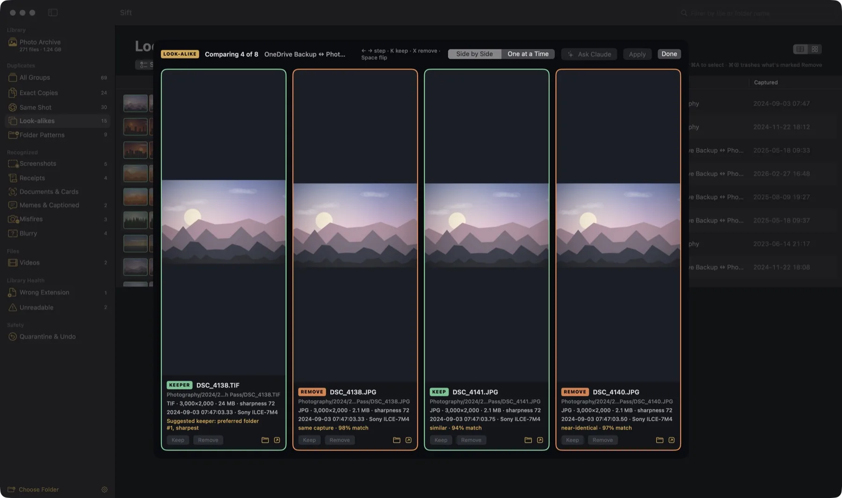Click the DSC_4138.TIF preview image

pos(224,222)
